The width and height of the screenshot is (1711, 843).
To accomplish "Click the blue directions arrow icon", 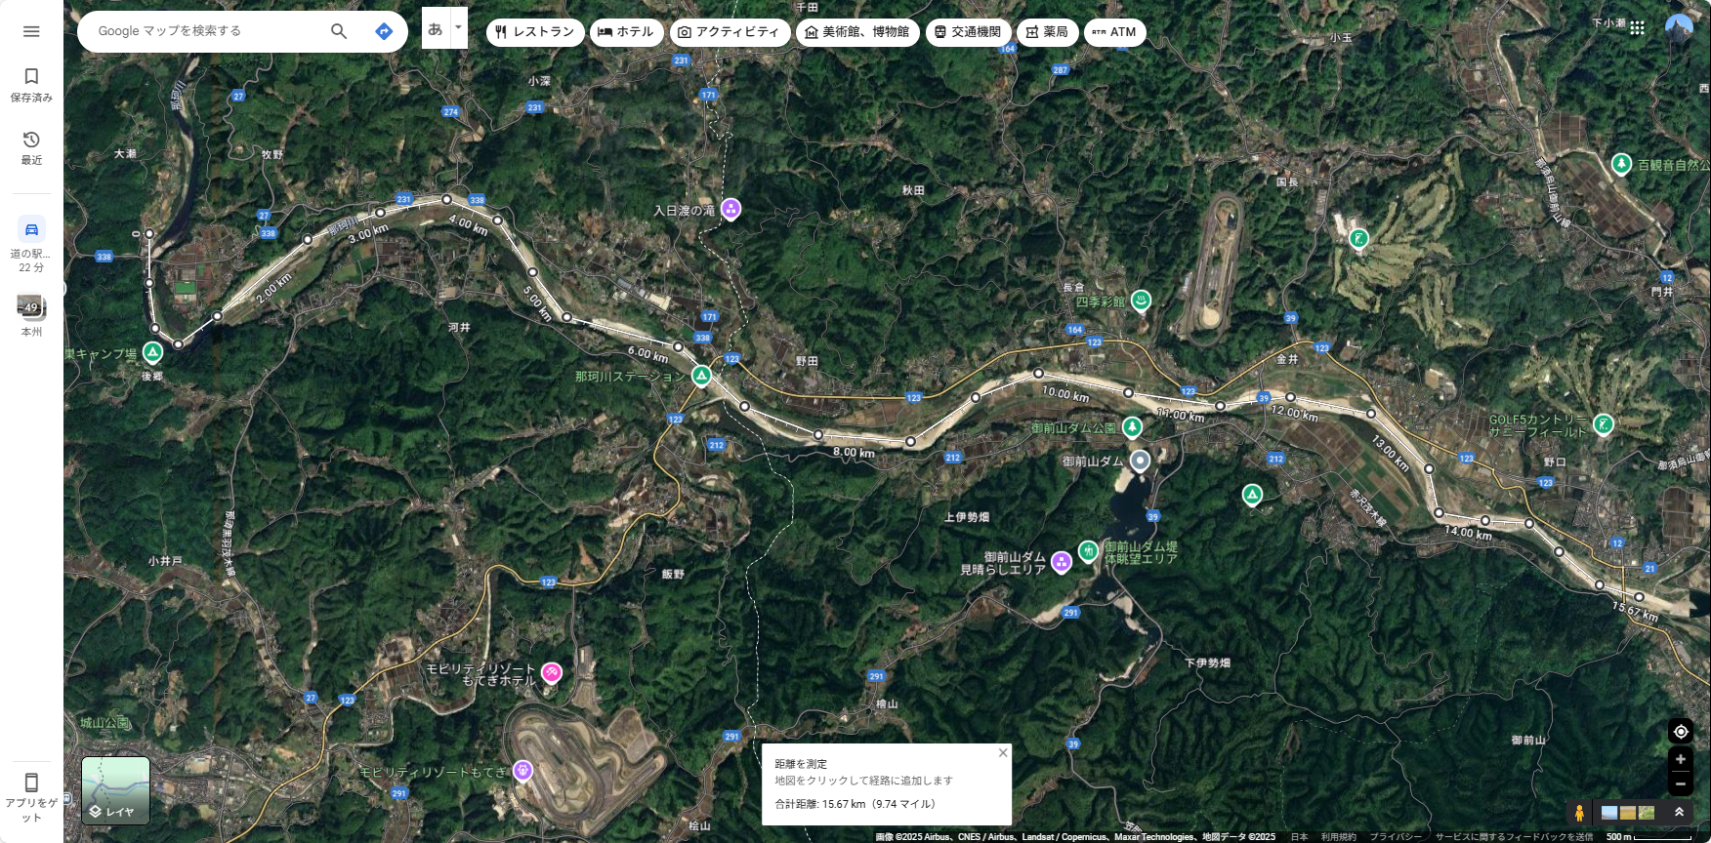I will click(x=384, y=31).
